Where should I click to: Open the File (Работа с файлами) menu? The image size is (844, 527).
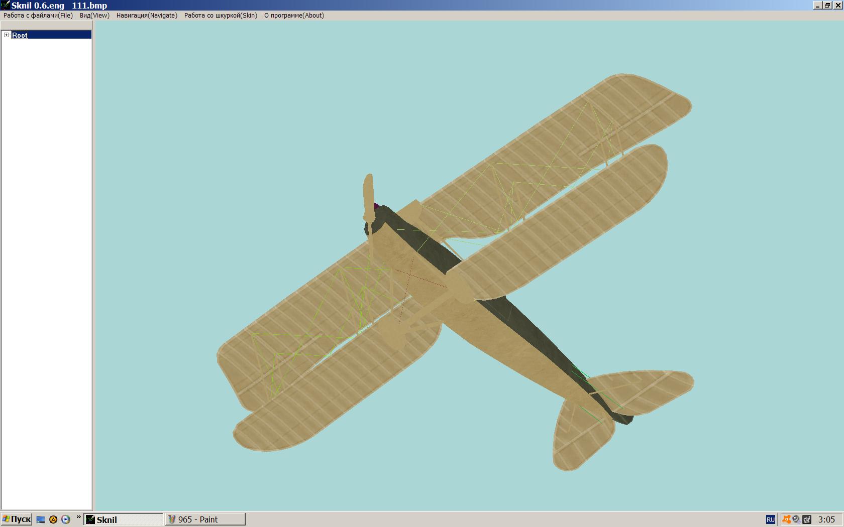38,16
